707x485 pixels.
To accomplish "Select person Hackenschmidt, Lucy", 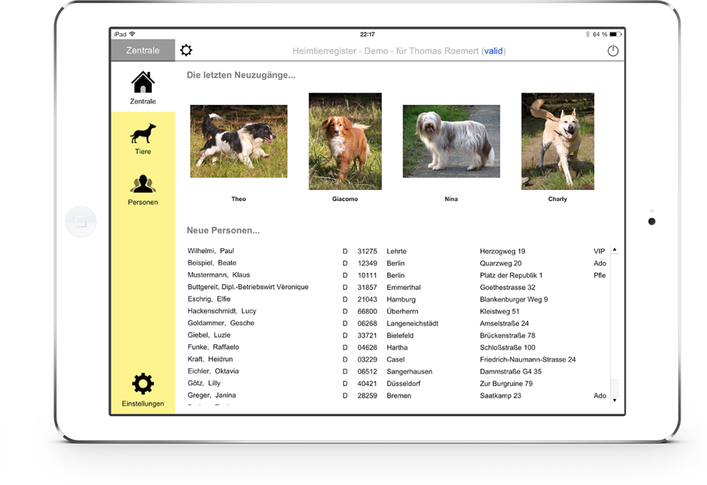I will coord(222,311).
